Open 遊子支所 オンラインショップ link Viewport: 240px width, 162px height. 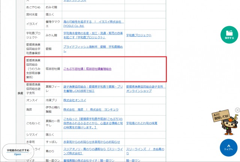tap(145, 89)
